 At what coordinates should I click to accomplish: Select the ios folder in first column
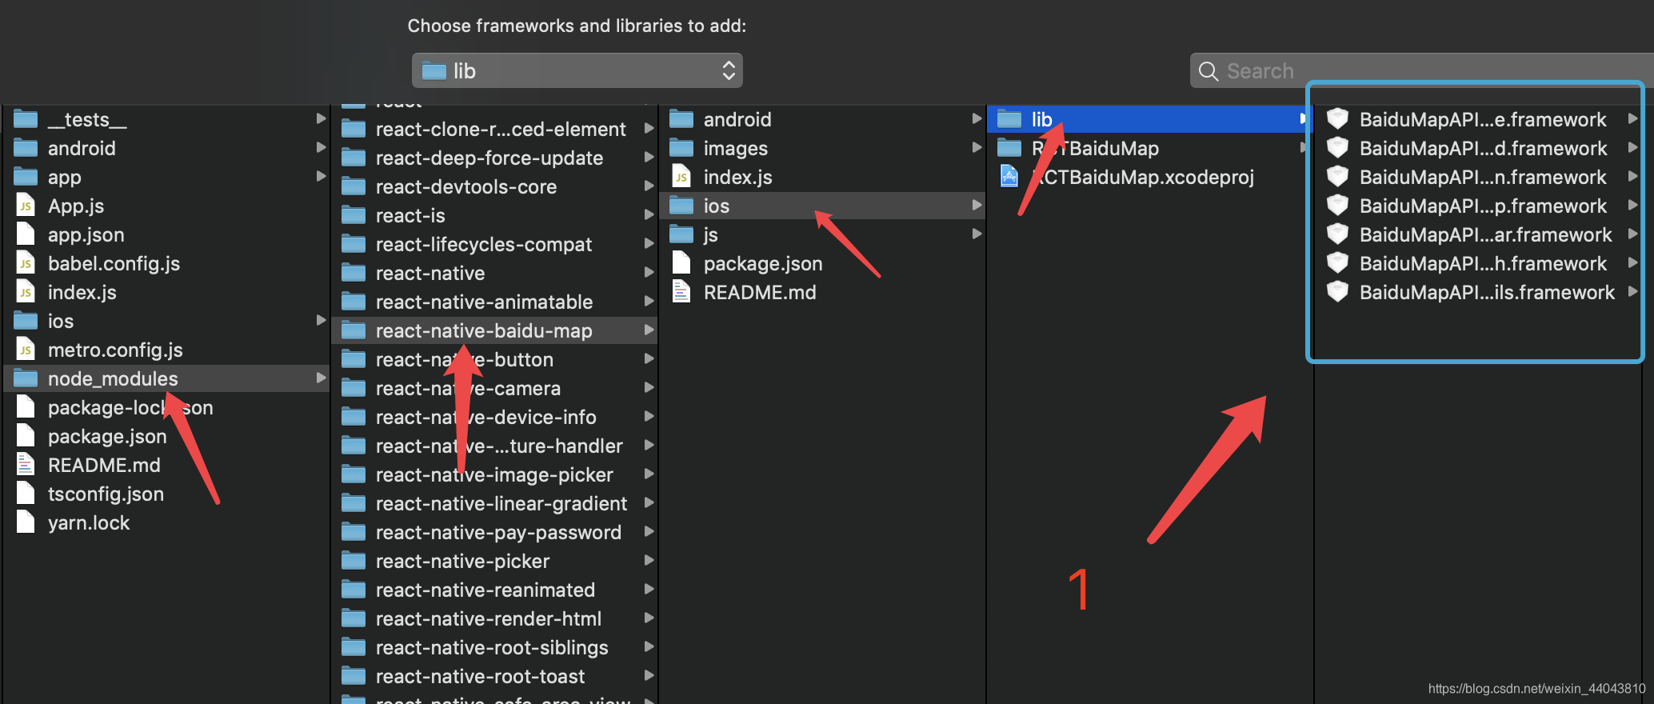coord(166,321)
